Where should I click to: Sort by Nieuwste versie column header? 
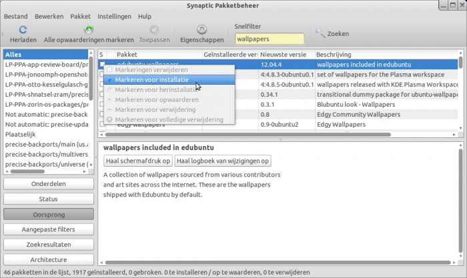pyautogui.click(x=286, y=55)
